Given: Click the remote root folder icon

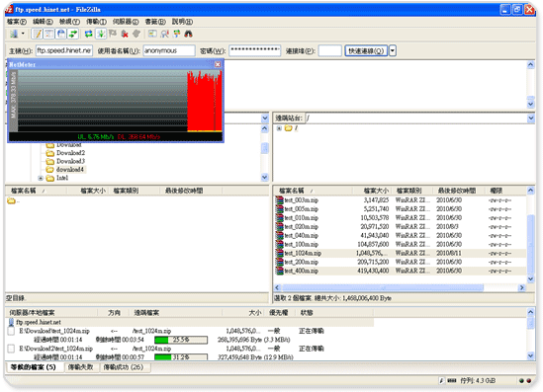Looking at the screenshot, I should pos(289,128).
